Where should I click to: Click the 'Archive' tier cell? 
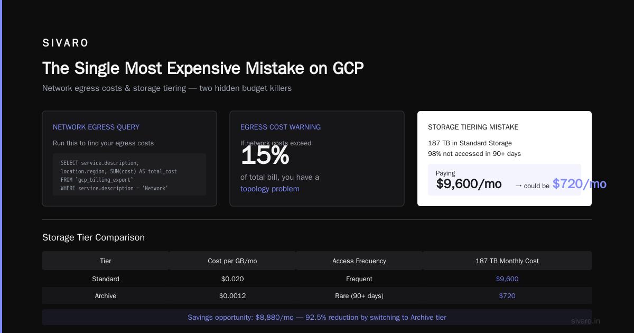coord(106,296)
